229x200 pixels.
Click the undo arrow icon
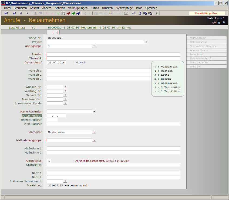pyautogui.click(x=134, y=13)
